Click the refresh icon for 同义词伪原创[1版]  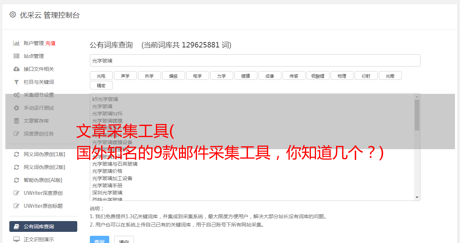17,154
